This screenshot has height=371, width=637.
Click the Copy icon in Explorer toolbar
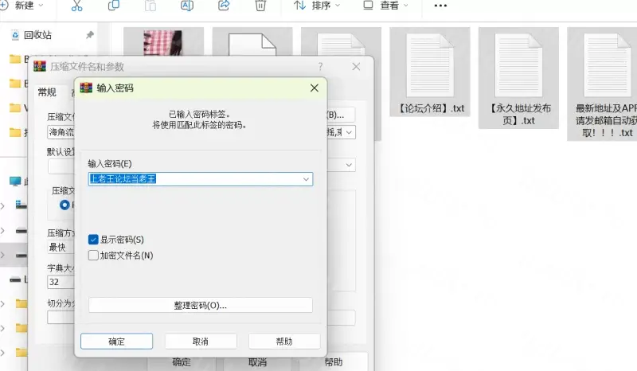[114, 6]
